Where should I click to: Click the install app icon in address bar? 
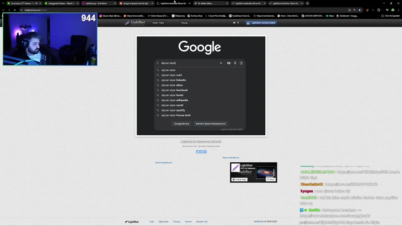point(349,10)
